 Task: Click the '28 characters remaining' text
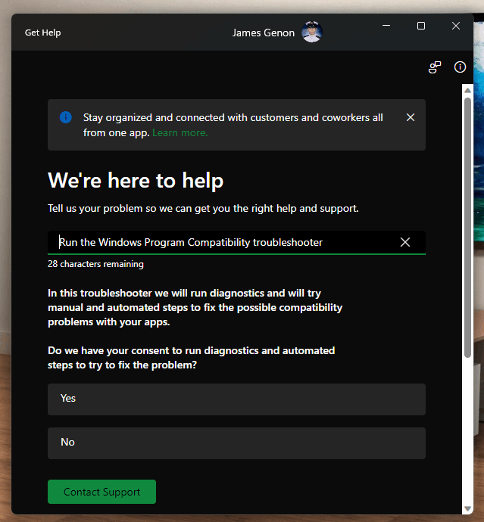(x=95, y=264)
